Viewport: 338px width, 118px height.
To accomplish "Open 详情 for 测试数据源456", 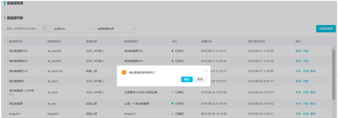I will coord(305,61).
